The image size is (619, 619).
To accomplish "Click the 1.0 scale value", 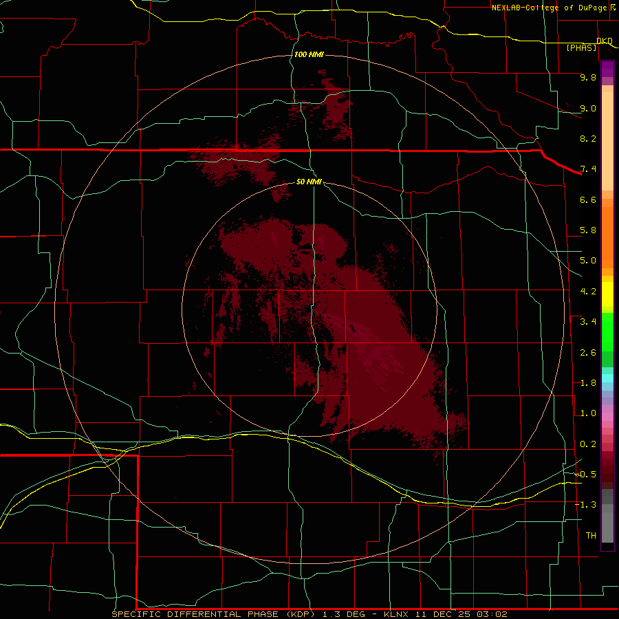I will [x=588, y=413].
